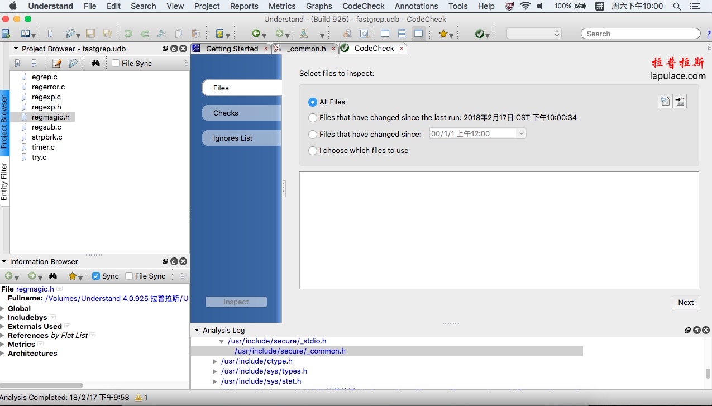Viewport: 712px width, 406px height.
Task: Select try.c in Project Browser
Action: [39, 157]
